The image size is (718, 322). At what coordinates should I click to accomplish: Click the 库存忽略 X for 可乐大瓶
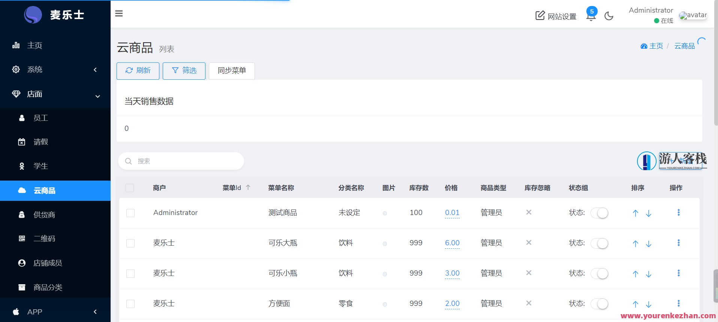pos(529,242)
